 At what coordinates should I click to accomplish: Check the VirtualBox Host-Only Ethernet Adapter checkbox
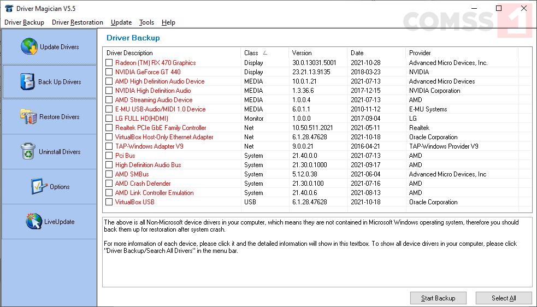click(x=109, y=137)
